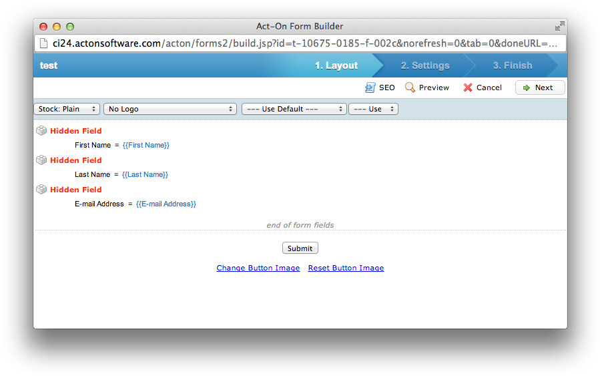Click the Submit button
The width and height of the screenshot is (600, 376).
(300, 248)
